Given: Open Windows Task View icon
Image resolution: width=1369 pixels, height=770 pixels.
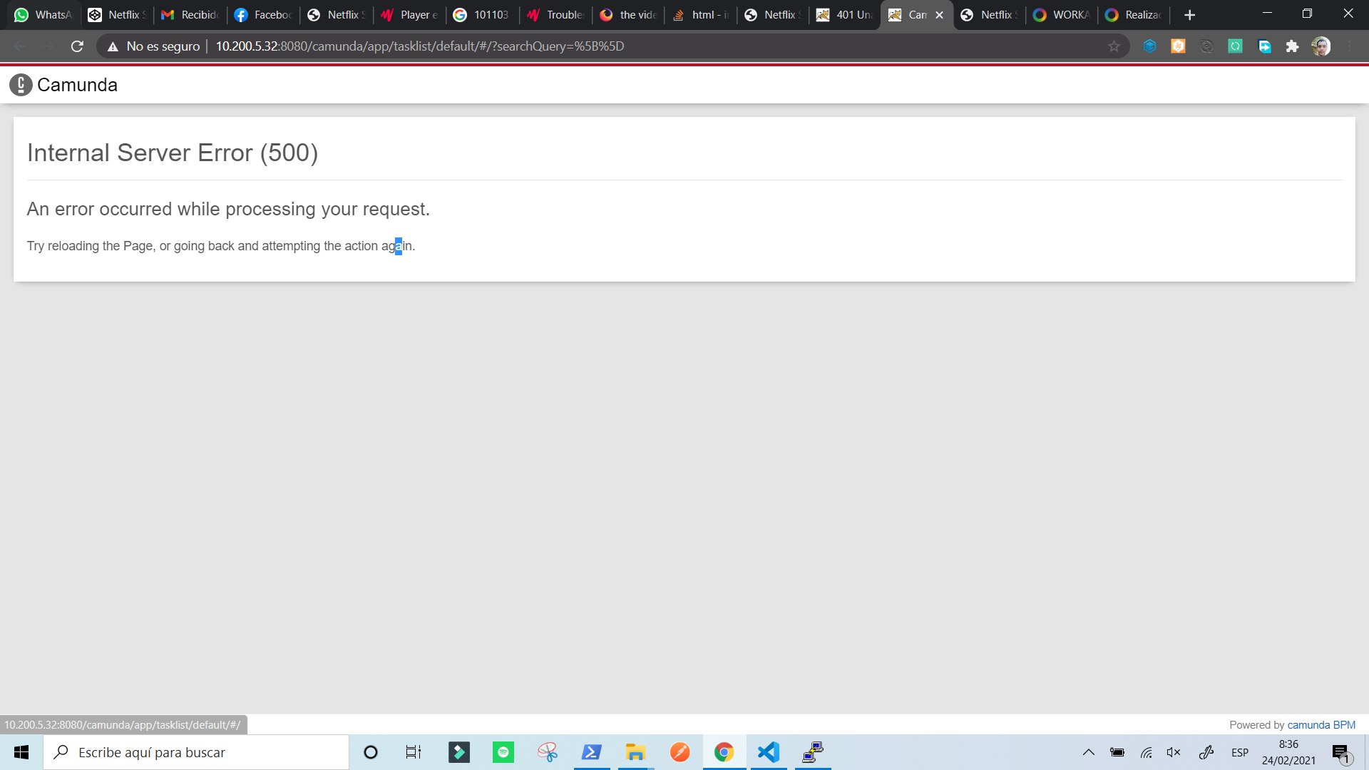Looking at the screenshot, I should tap(414, 752).
